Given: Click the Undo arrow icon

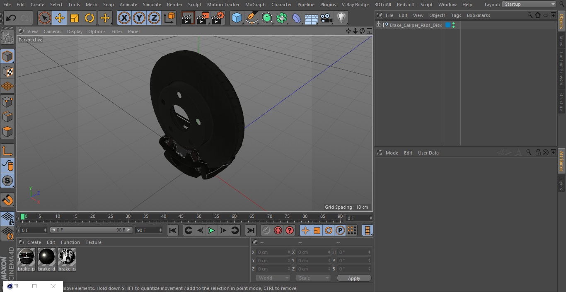Looking at the screenshot, I should [11, 18].
